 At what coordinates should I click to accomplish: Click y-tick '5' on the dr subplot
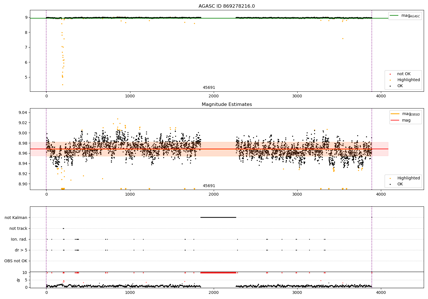click(26, 280)
